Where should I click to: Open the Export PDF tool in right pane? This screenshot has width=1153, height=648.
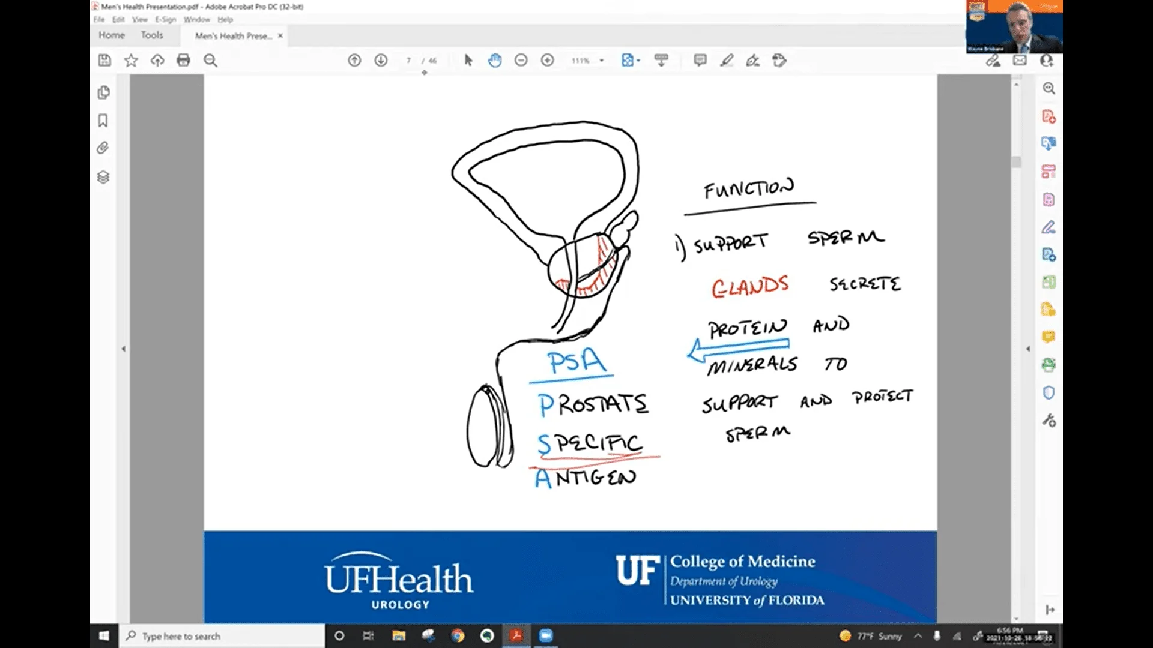(1049, 143)
